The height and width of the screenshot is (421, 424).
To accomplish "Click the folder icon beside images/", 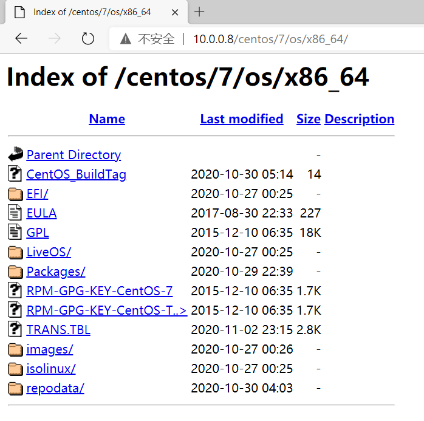I will [x=15, y=349].
